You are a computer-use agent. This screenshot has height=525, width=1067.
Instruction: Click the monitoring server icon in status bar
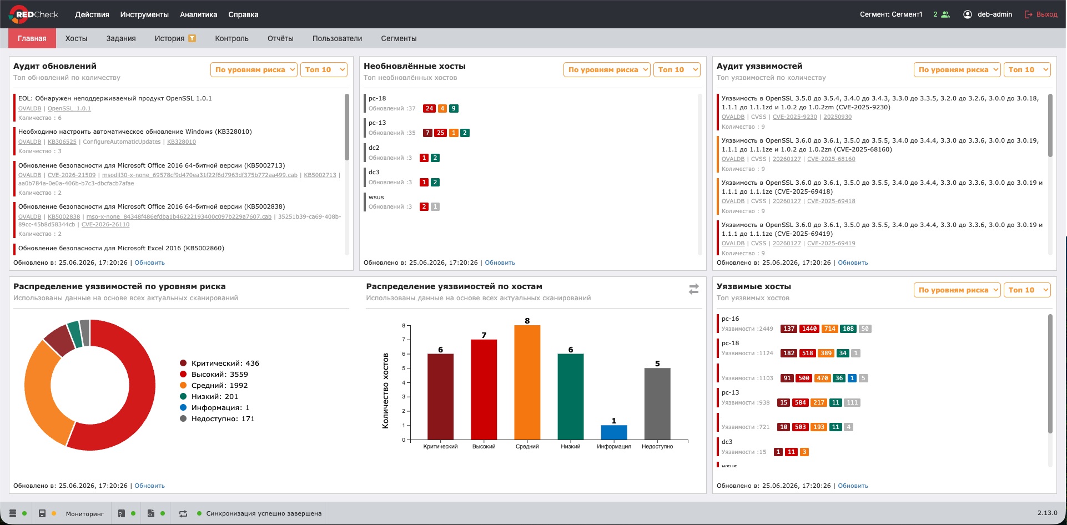42,514
